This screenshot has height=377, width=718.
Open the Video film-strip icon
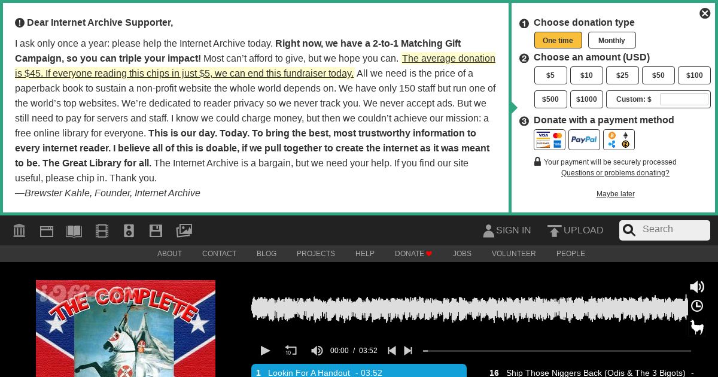point(102,231)
